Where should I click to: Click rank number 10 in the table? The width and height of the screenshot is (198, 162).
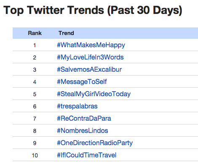tap(35, 155)
